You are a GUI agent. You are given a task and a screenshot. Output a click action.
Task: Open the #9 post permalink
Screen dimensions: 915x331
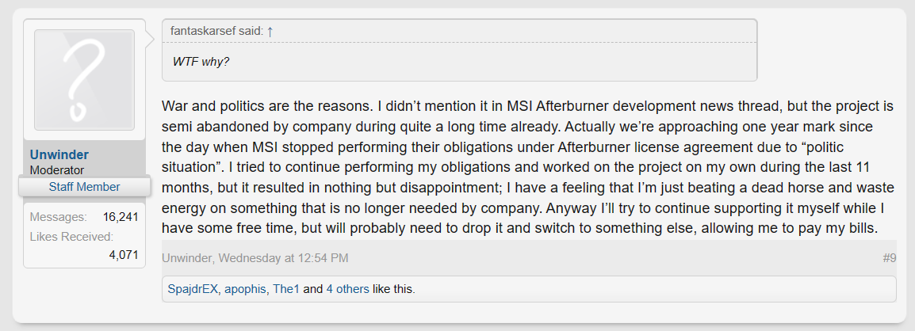point(889,258)
